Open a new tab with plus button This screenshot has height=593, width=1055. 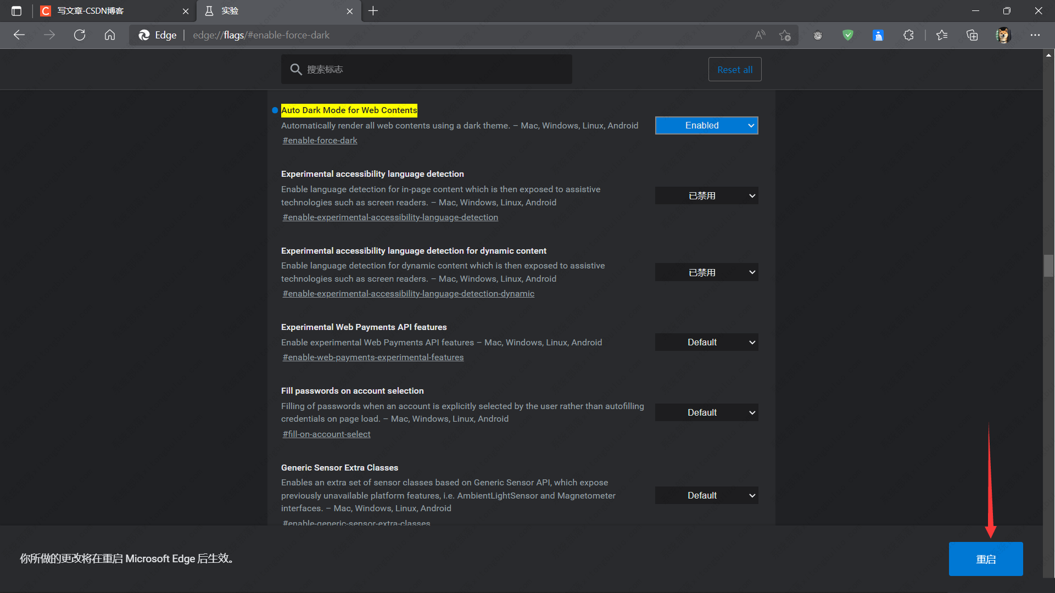coord(373,11)
